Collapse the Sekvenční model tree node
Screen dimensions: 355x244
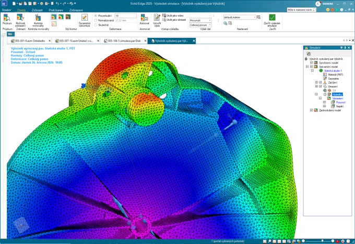[307, 67]
